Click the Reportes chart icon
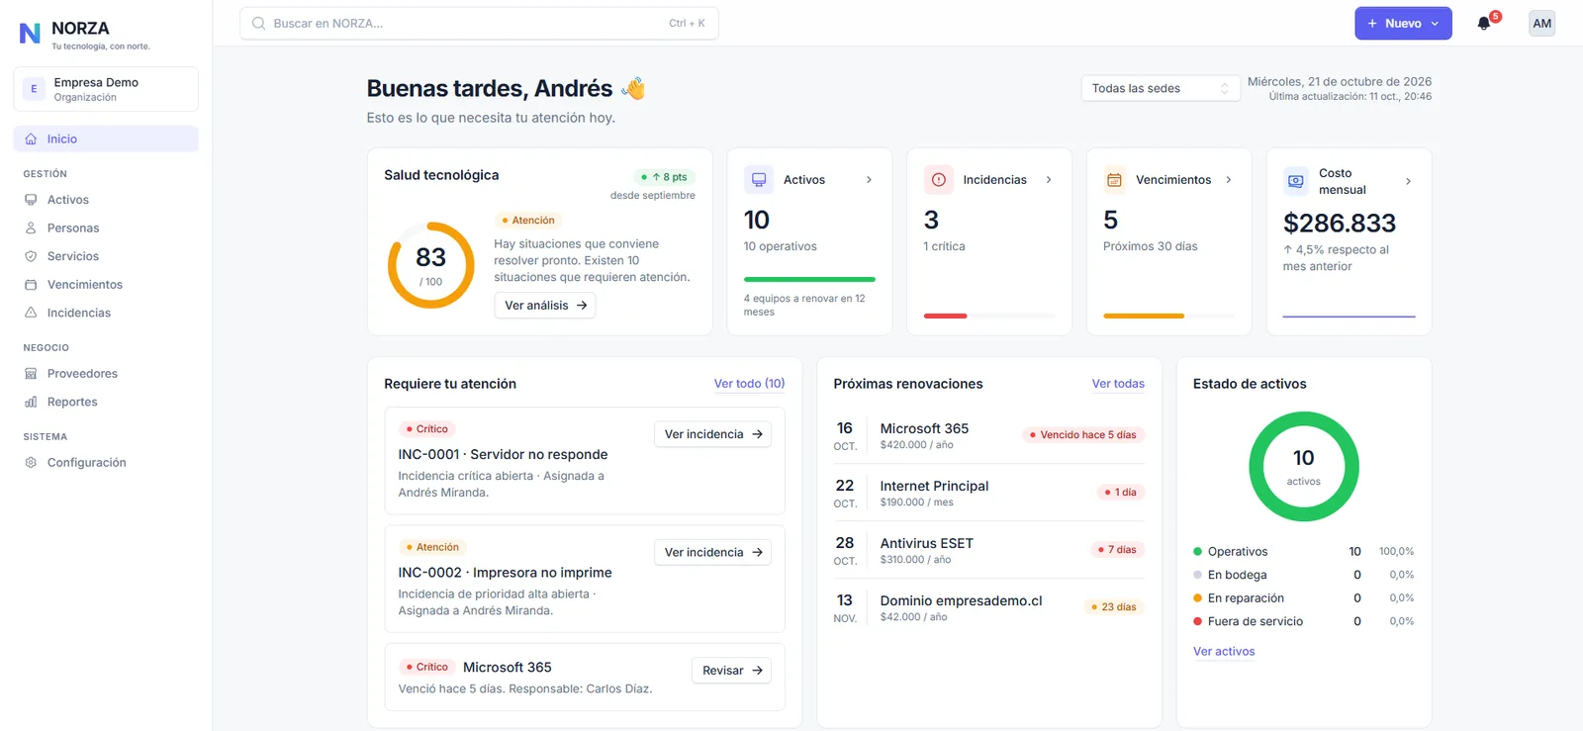Viewport: 1583px width, 731px height. 31,403
